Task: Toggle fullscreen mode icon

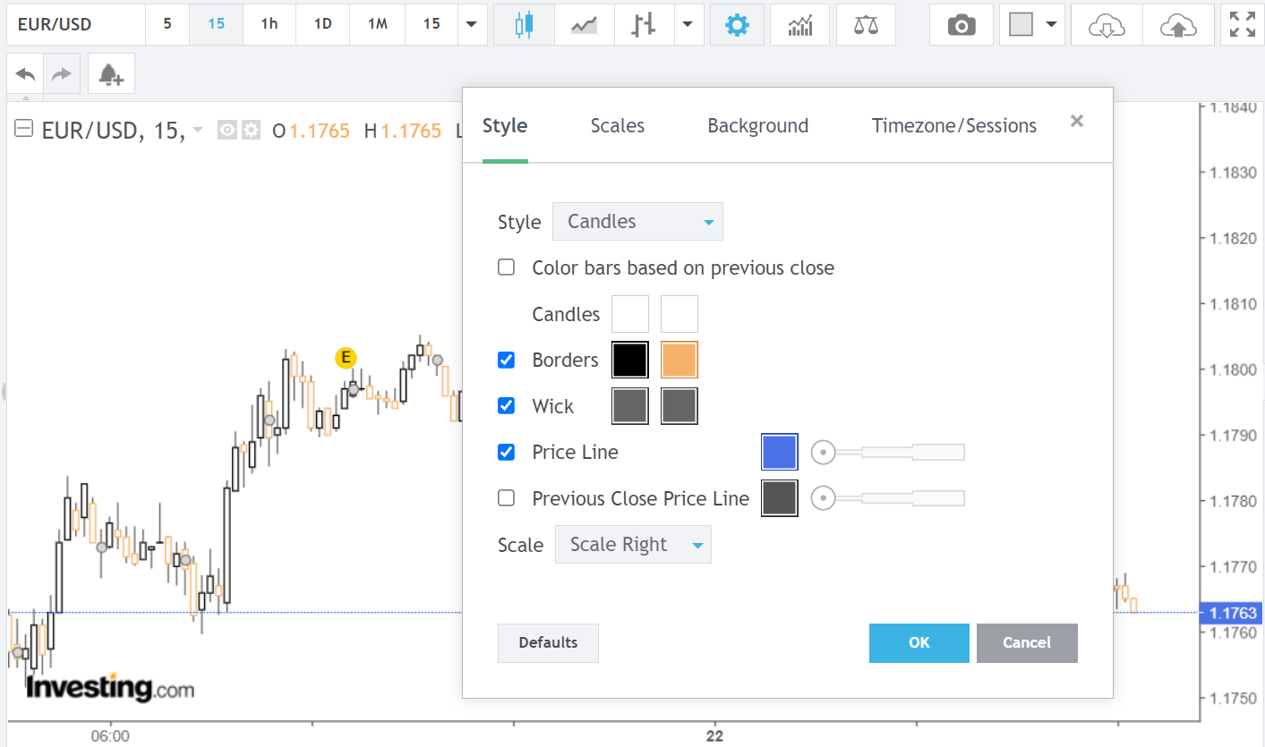Action: tap(1242, 25)
